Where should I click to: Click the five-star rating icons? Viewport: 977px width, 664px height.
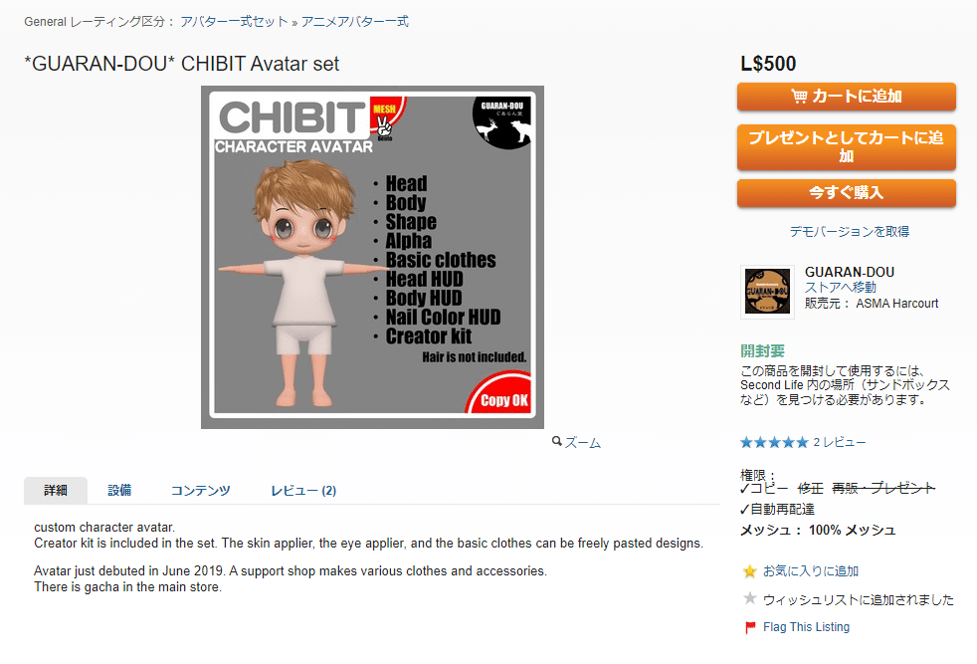(x=774, y=443)
